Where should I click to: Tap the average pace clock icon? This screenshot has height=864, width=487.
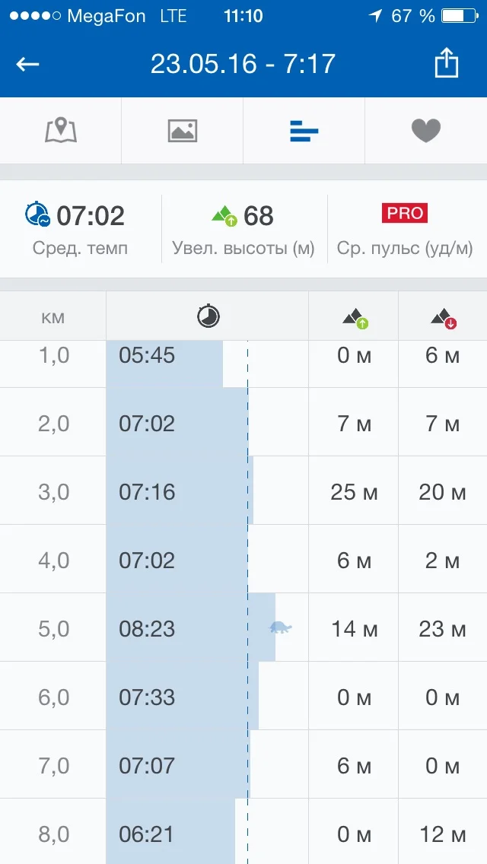click(37, 215)
